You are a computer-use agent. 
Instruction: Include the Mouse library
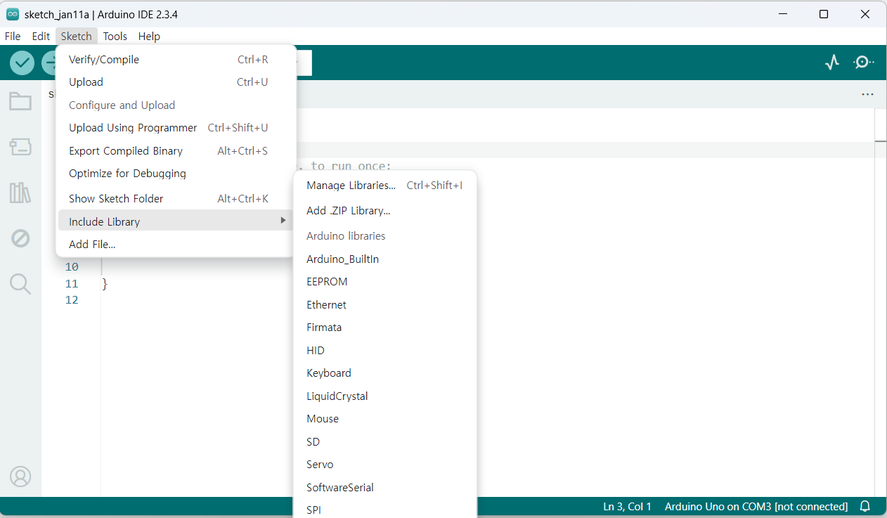coord(384,419)
